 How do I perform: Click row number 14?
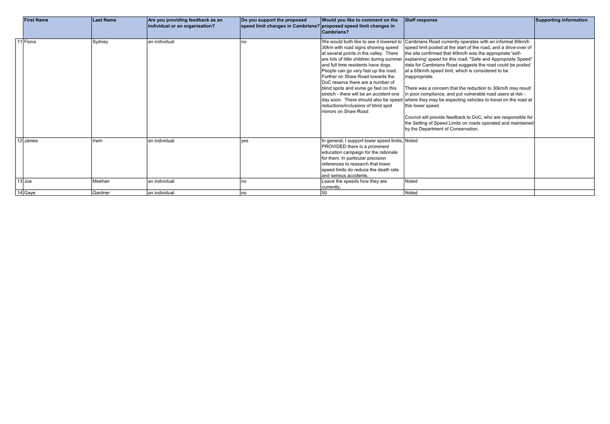[20, 193]
